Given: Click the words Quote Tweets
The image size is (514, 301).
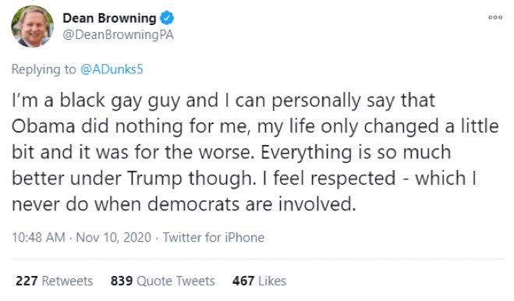Looking at the screenshot, I should [175, 281].
